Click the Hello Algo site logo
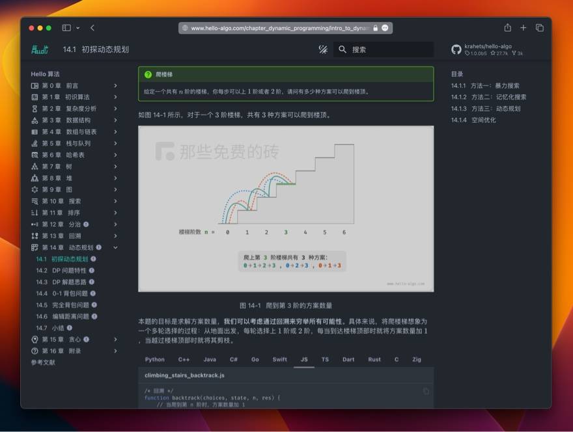Image resolution: width=573 pixels, height=432 pixels. pyautogui.click(x=40, y=49)
